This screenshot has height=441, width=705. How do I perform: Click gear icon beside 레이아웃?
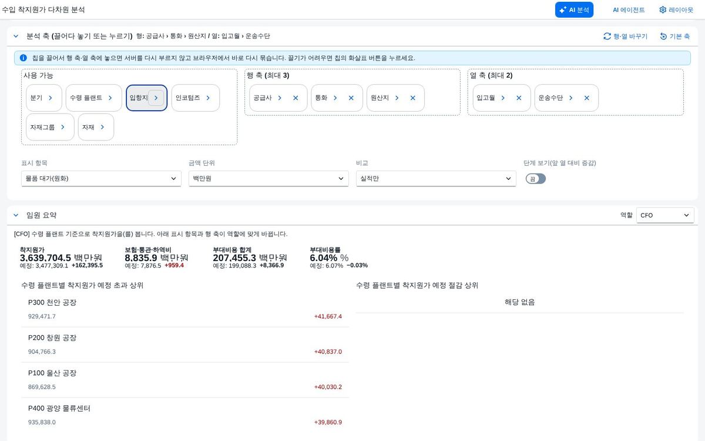(663, 10)
